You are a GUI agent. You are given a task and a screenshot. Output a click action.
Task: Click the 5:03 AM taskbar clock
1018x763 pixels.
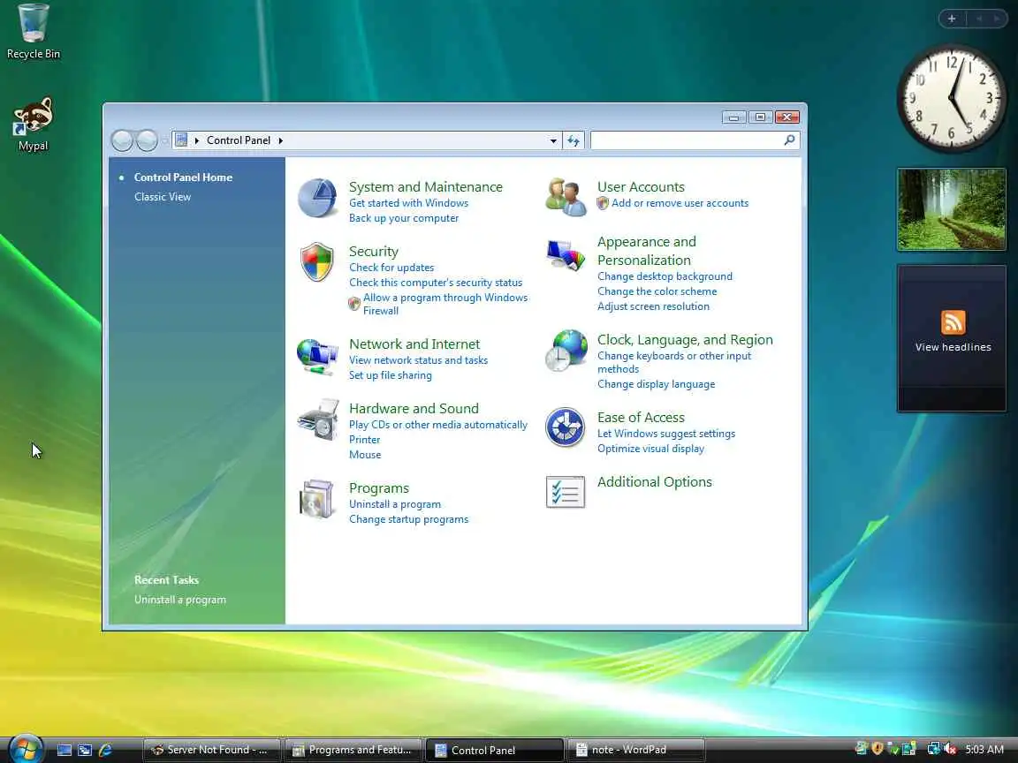pyautogui.click(x=984, y=750)
